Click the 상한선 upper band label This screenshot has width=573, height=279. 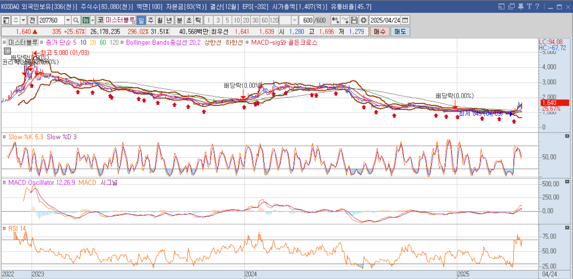(213, 42)
